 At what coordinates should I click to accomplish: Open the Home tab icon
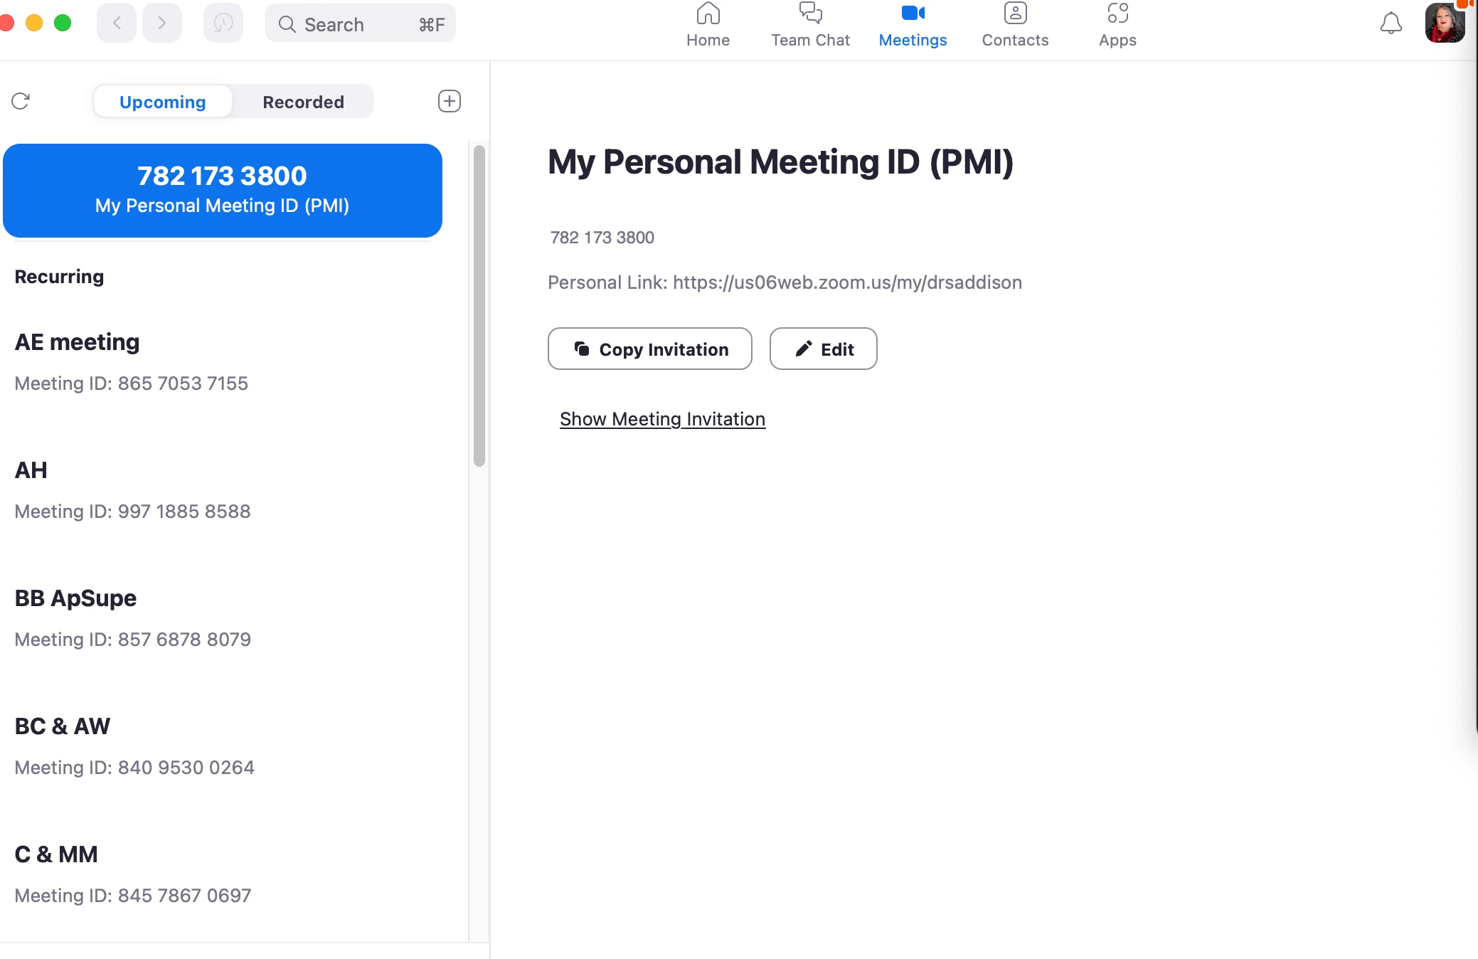(x=708, y=15)
